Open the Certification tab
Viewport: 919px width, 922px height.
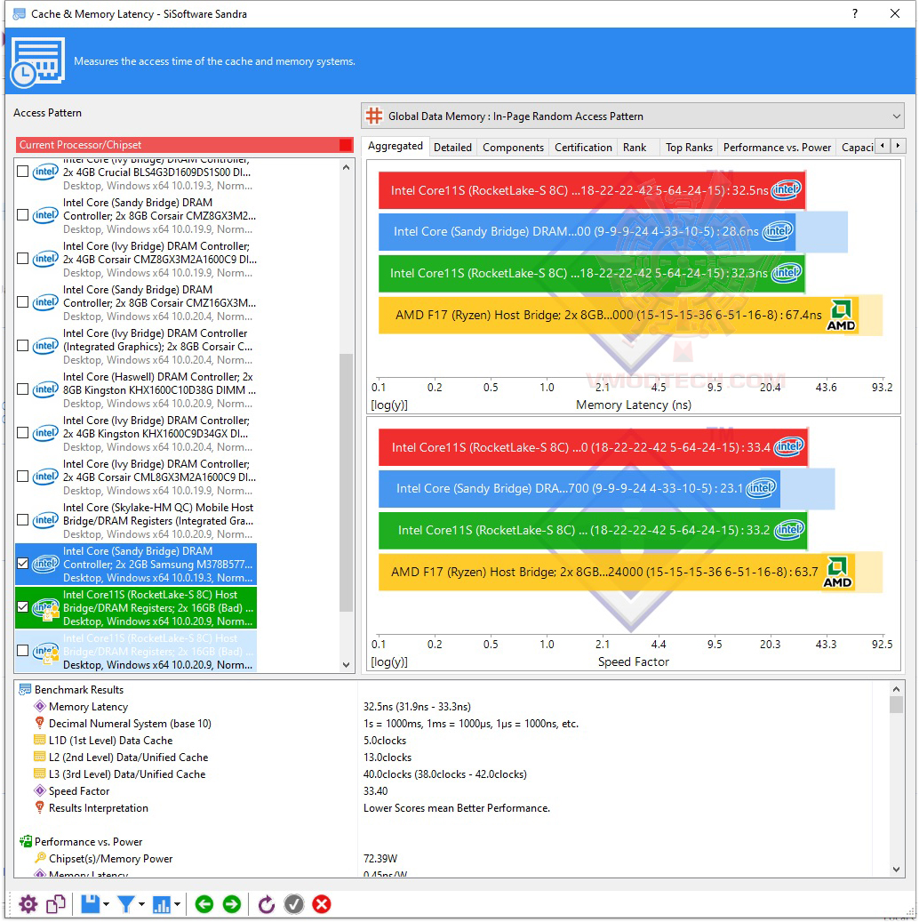(x=583, y=147)
